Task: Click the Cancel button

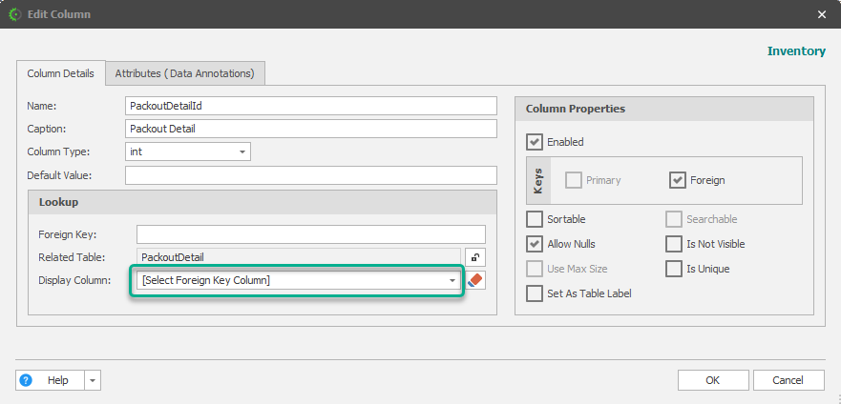Action: point(788,380)
